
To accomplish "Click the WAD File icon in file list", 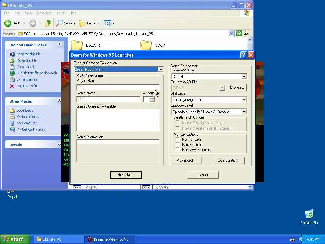I will coord(146,187).
